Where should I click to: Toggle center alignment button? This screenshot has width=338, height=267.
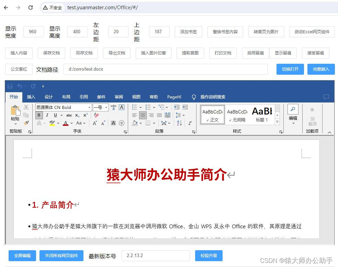pyautogui.click(x=143, y=115)
